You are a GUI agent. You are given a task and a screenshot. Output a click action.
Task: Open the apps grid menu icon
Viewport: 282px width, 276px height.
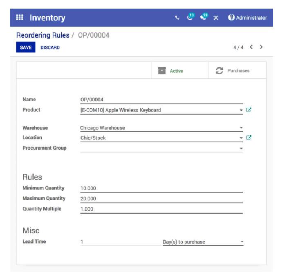[x=20, y=18]
